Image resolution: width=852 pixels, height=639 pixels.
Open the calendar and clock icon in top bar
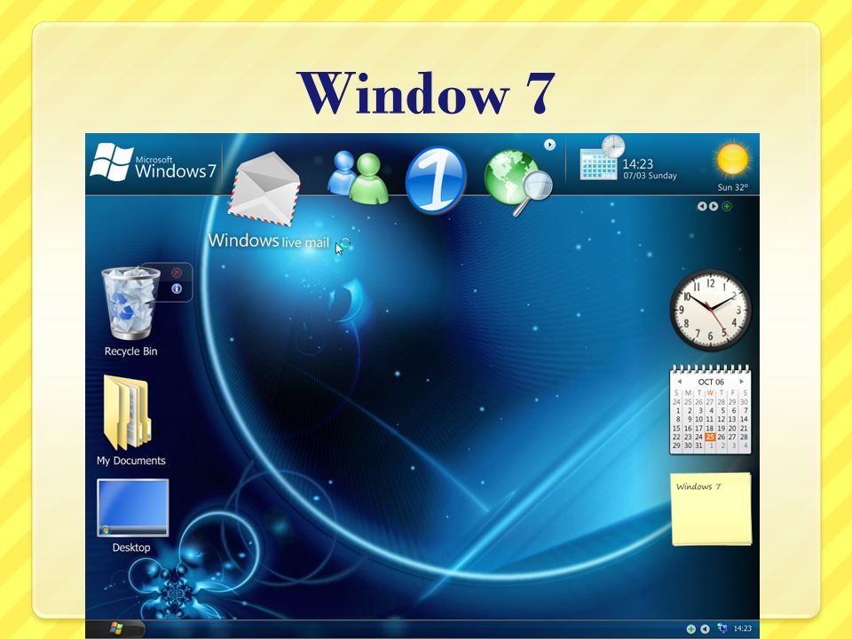pos(602,158)
